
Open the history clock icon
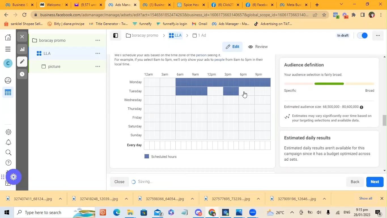point(22,74)
